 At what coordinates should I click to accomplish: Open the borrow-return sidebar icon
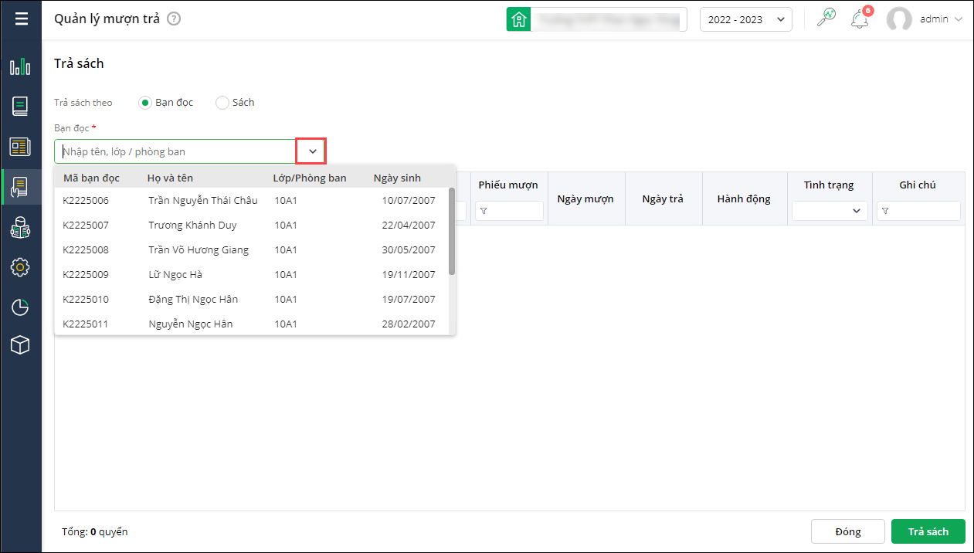click(20, 187)
